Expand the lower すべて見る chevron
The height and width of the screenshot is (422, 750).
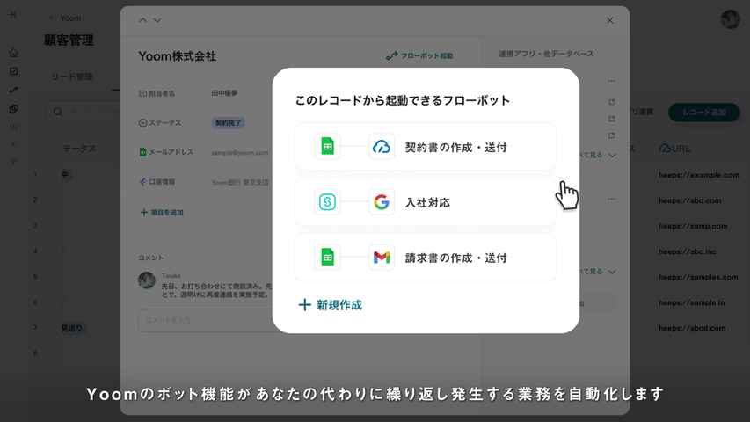[x=612, y=272]
